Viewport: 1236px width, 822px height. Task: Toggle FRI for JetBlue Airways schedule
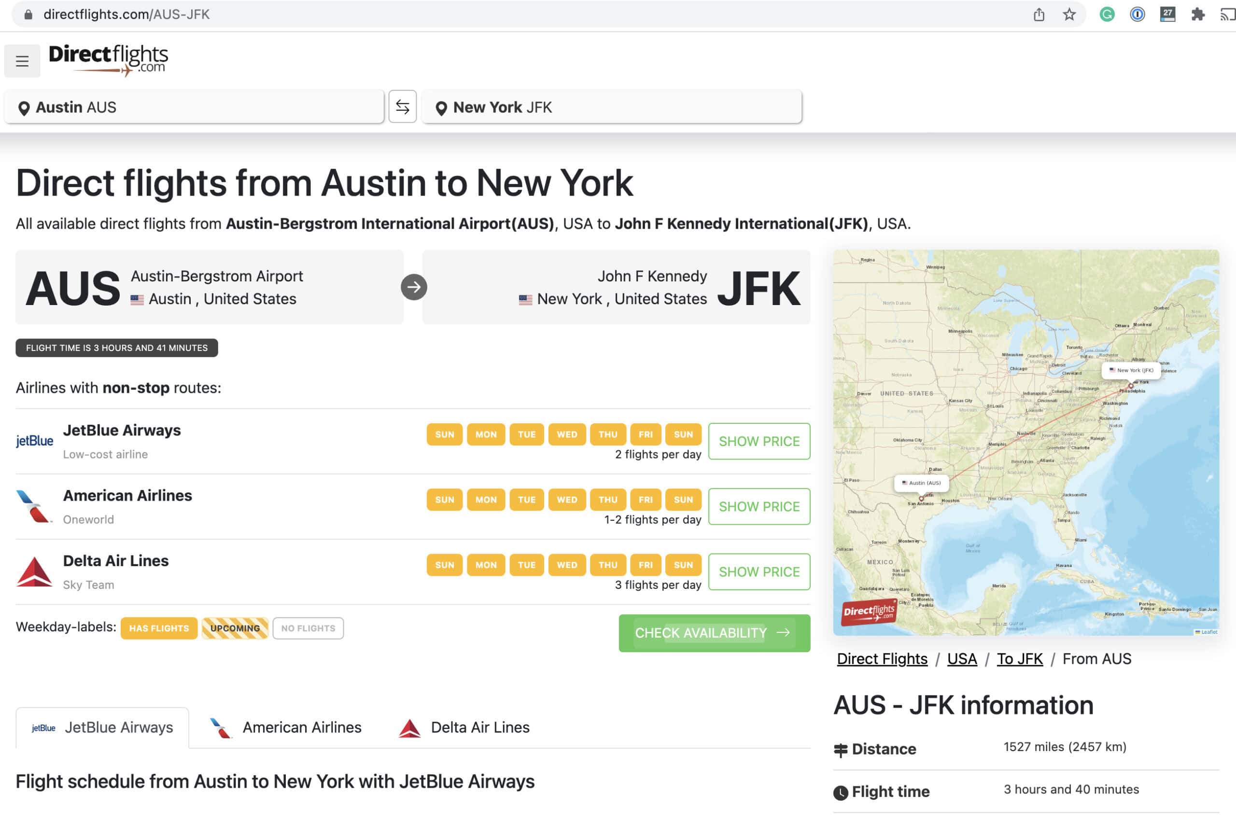[x=645, y=434]
